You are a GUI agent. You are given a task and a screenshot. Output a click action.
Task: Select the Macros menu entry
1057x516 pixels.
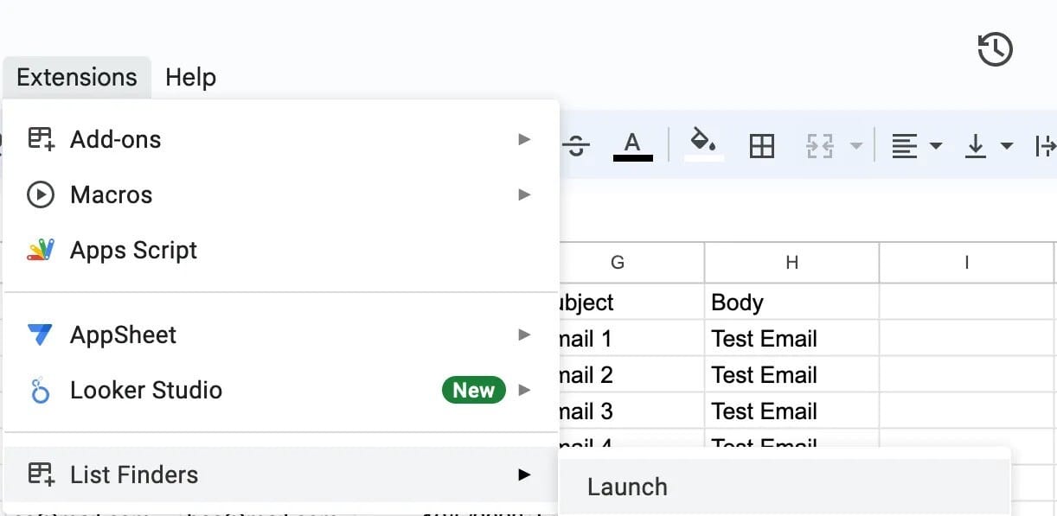(x=281, y=194)
